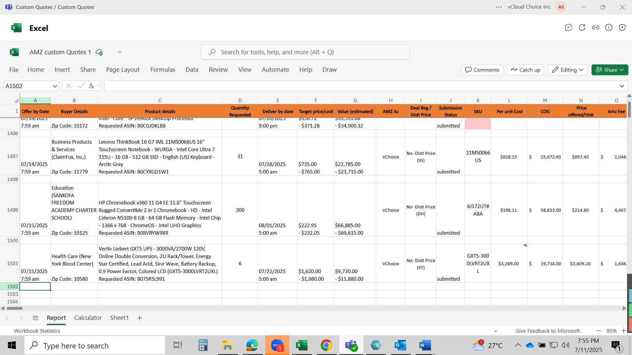Add a new sheet with plus icon

click(x=140, y=318)
